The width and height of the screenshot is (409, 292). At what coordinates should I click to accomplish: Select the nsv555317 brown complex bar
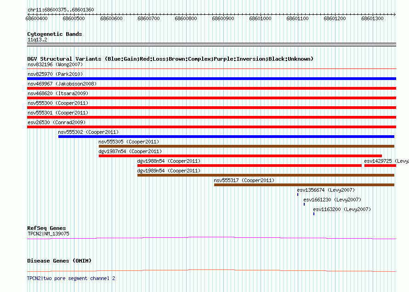(x=304, y=185)
